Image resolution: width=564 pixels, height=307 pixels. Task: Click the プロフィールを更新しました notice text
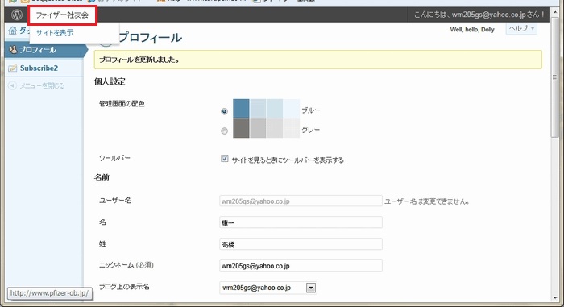(139, 60)
